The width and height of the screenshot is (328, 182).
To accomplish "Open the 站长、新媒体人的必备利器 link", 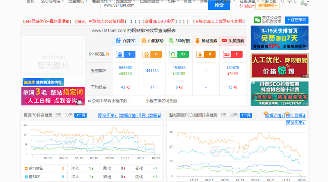I will 101,21.
